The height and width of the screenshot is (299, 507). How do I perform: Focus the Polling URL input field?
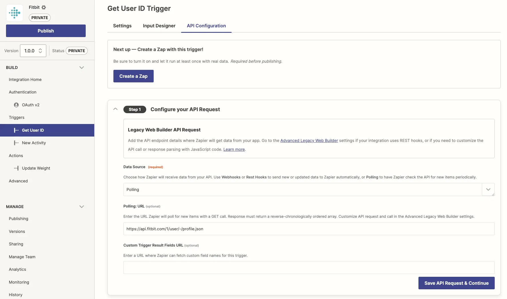(309, 229)
